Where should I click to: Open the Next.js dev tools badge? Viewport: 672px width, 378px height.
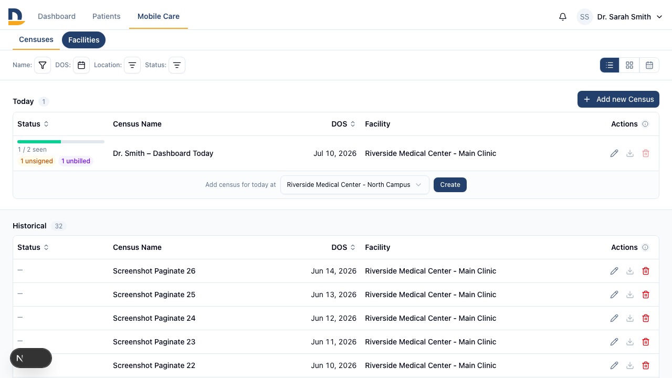coord(31,358)
